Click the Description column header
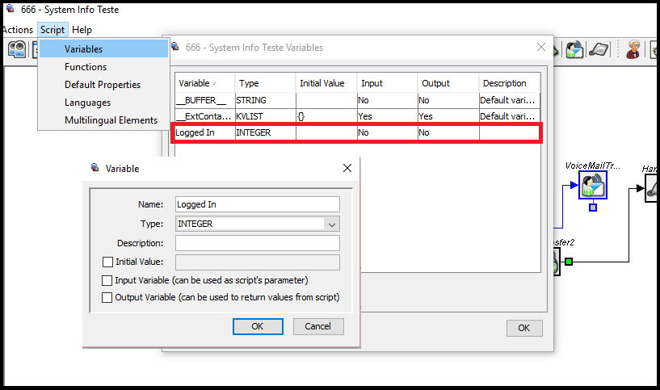Viewport: 660px width, 390px height. click(509, 83)
